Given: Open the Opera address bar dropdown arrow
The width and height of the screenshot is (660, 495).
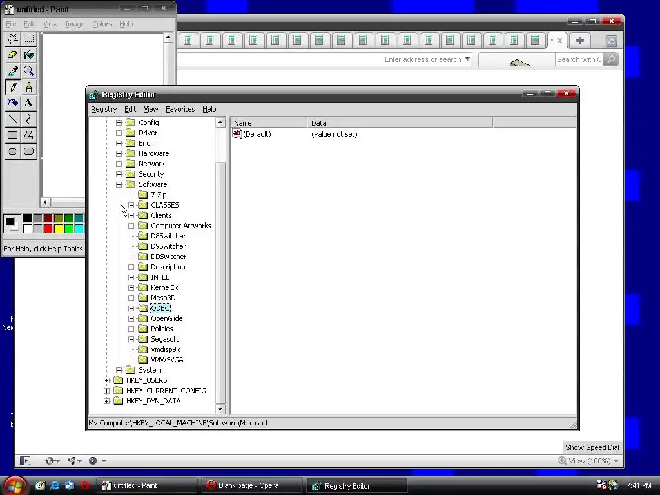Looking at the screenshot, I should coord(467,59).
